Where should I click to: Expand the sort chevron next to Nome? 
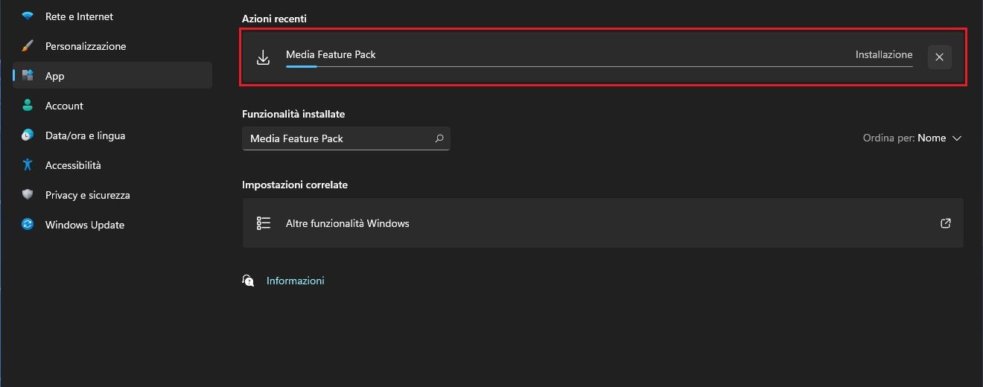pos(957,138)
